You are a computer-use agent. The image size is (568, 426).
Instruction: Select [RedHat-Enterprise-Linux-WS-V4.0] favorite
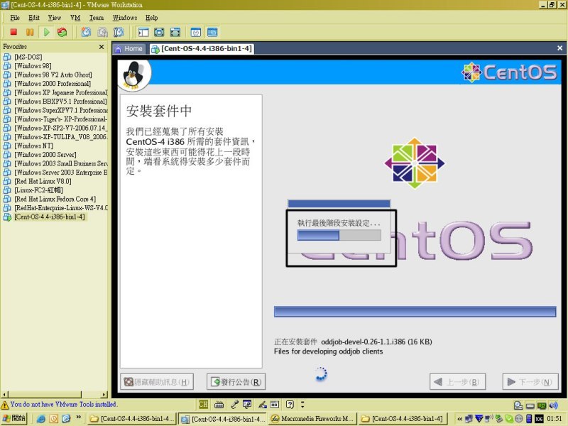coord(60,208)
